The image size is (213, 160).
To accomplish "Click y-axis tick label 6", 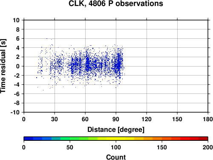I will point(18,38).
